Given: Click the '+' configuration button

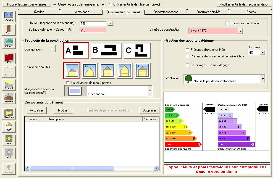Looking at the screenshot, I should pos(52,49).
